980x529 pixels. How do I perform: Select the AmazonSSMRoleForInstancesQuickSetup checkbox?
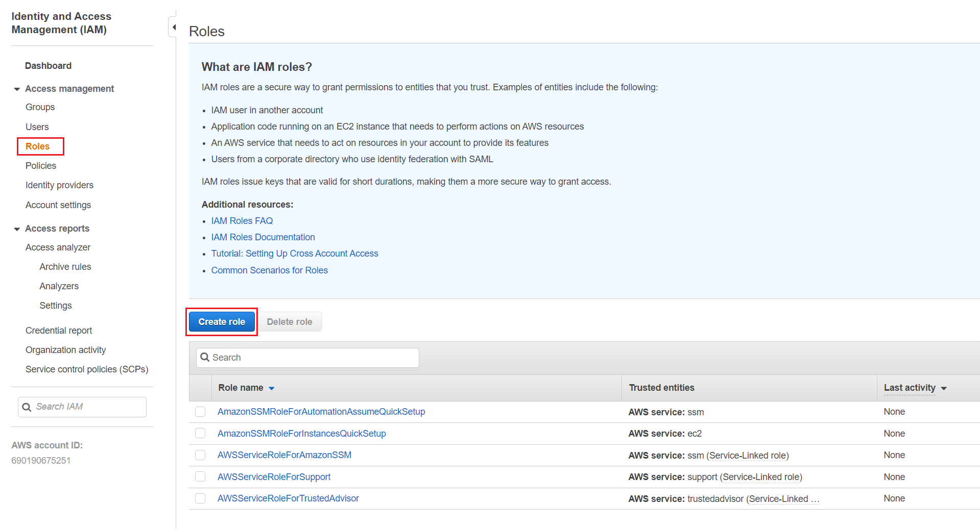pos(200,433)
